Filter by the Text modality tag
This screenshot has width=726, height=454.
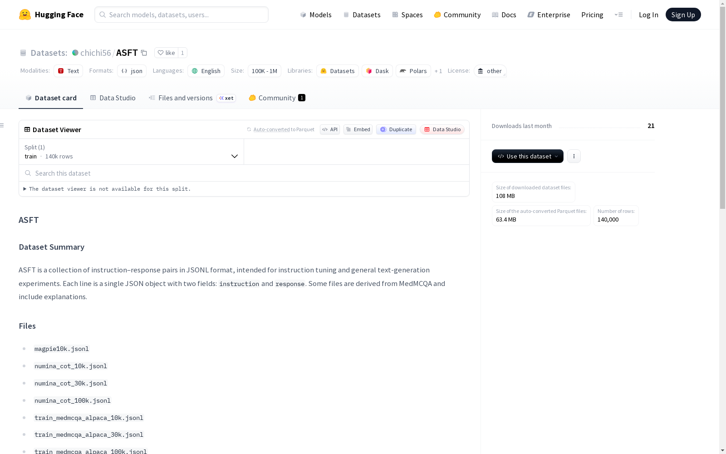(68, 71)
